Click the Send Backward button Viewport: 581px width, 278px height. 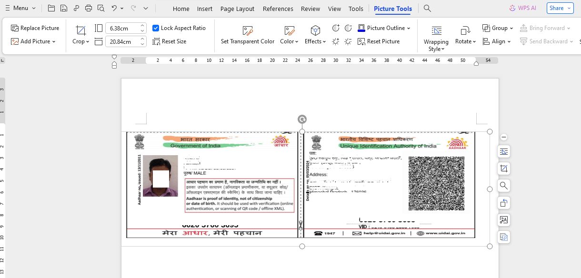coord(547,41)
